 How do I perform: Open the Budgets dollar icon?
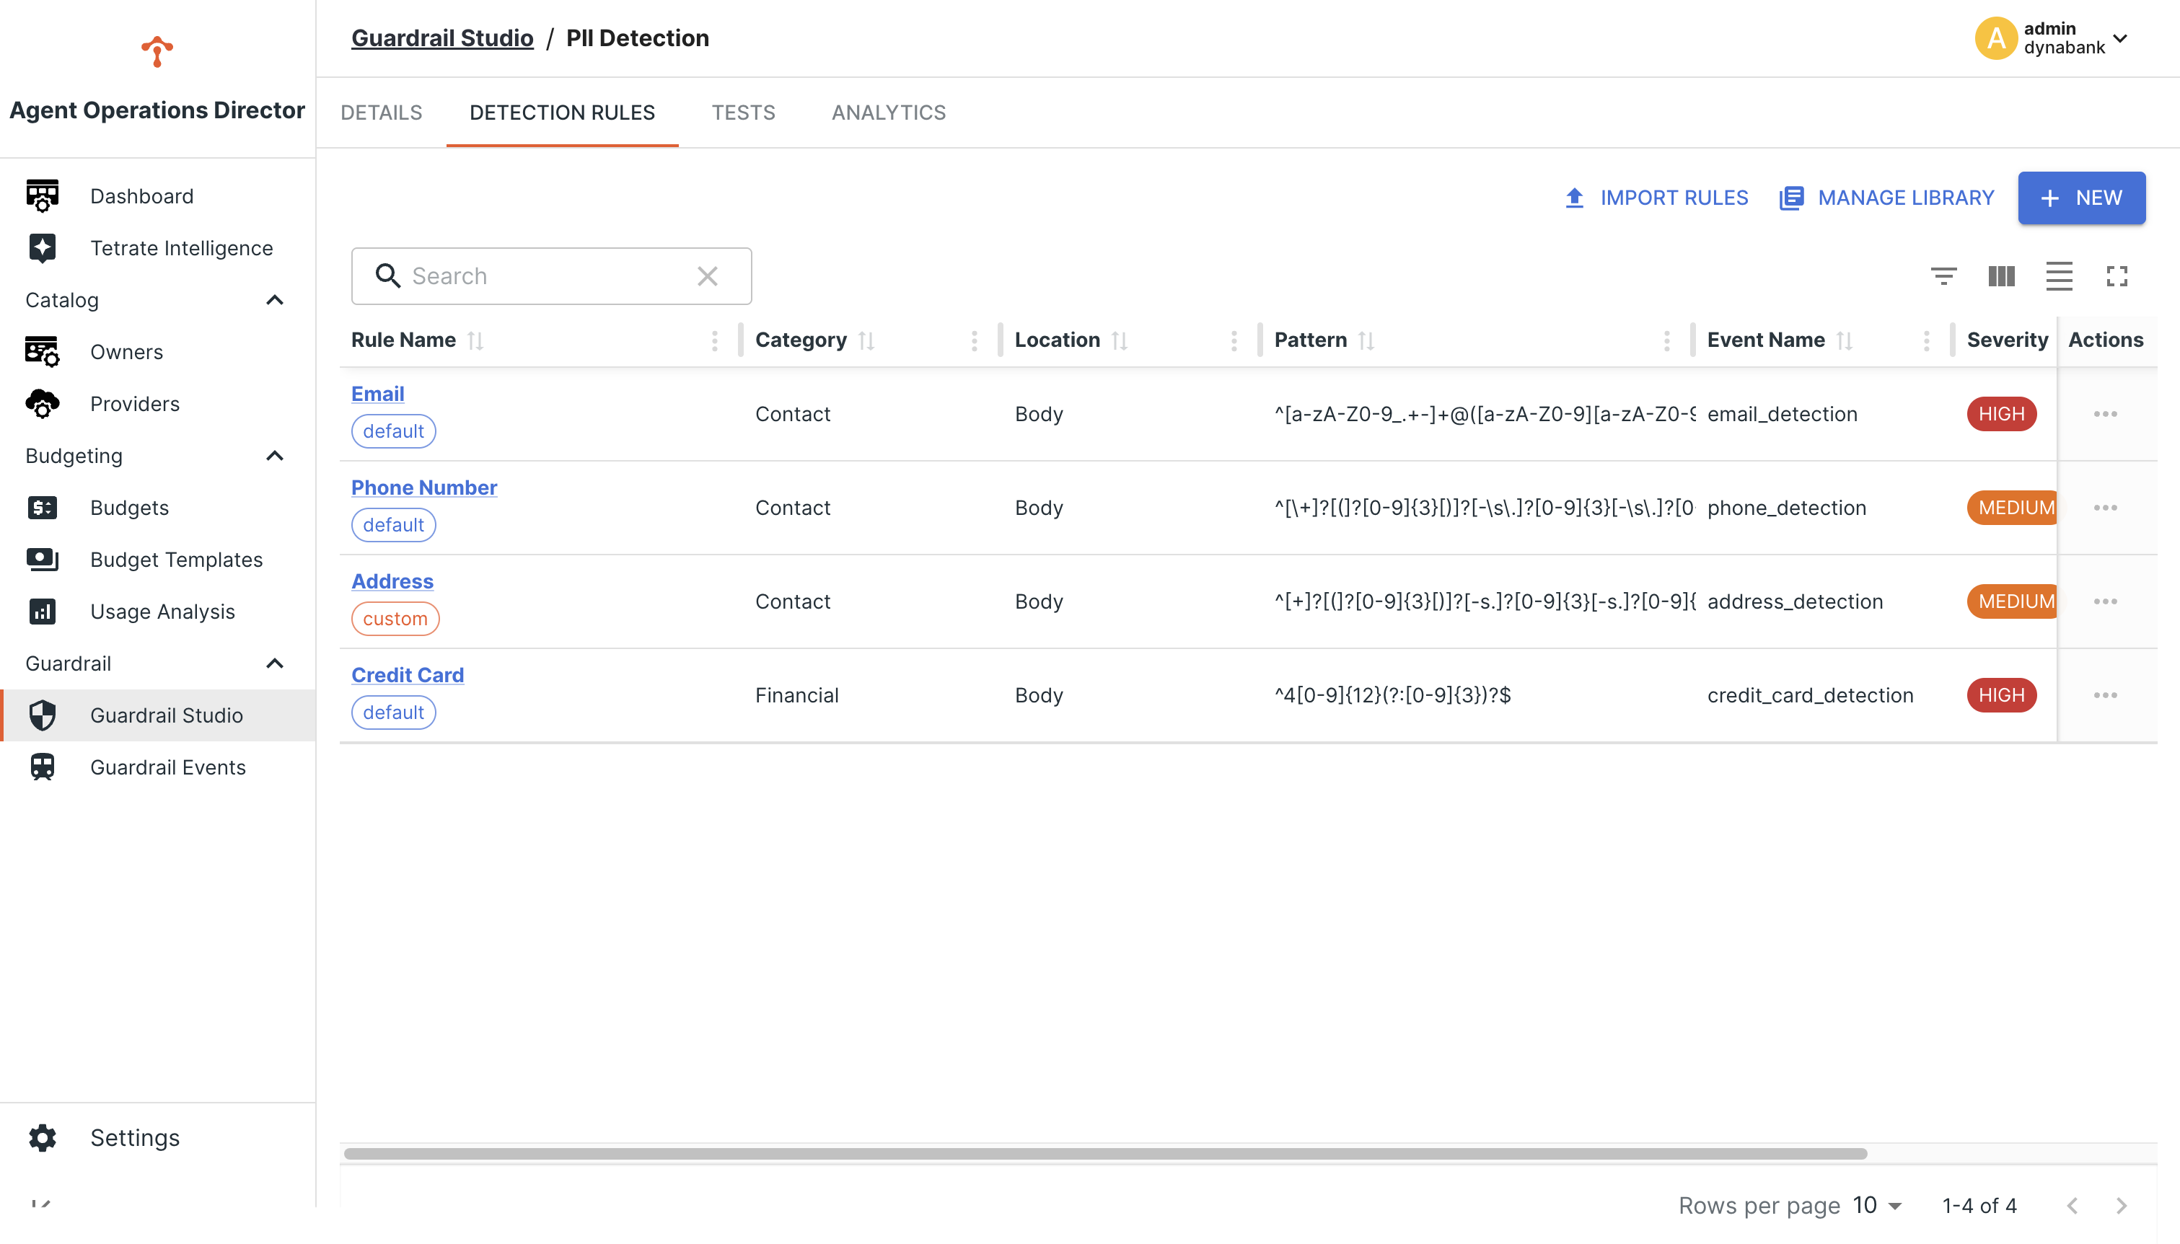[42, 508]
